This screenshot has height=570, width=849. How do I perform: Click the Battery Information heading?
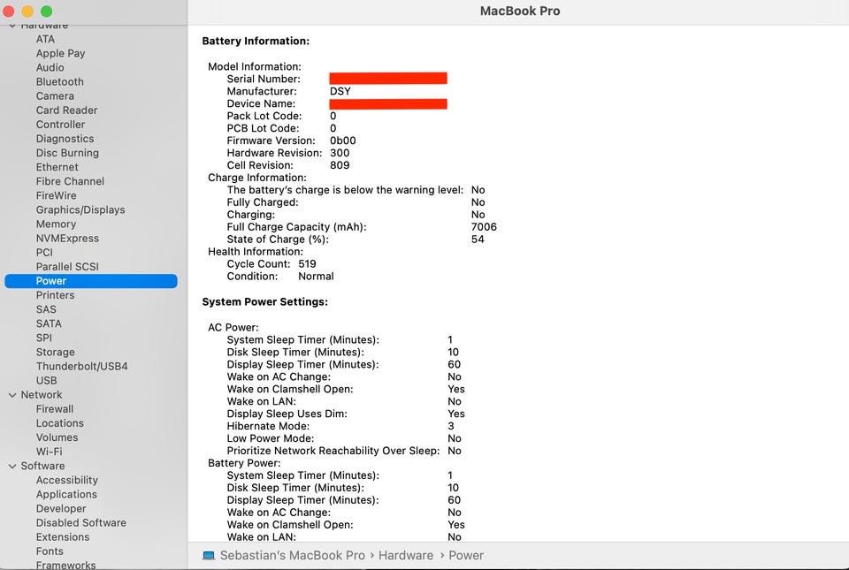(256, 42)
